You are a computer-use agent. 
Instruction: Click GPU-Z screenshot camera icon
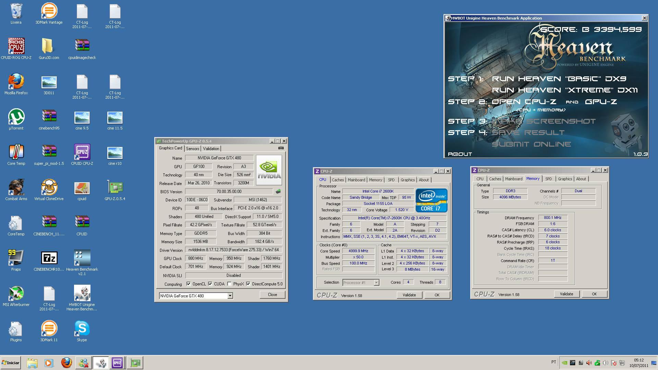click(x=281, y=148)
